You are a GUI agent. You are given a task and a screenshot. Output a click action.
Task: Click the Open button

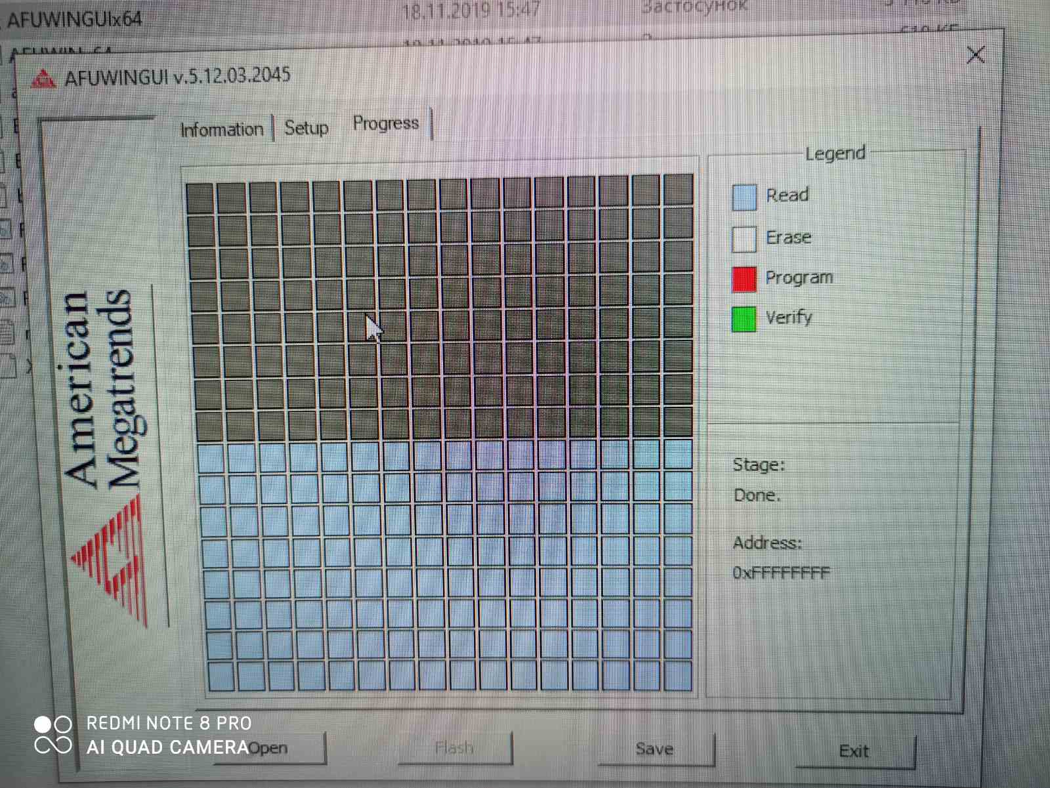(x=270, y=748)
